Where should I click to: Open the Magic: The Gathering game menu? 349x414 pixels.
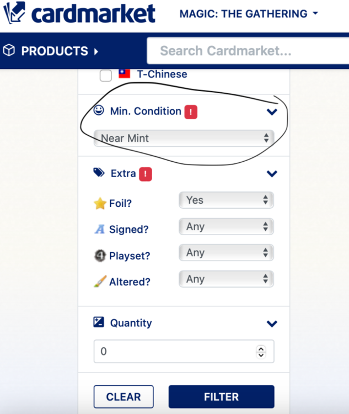(249, 14)
